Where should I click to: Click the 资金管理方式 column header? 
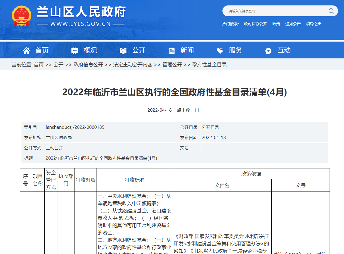click(51, 180)
